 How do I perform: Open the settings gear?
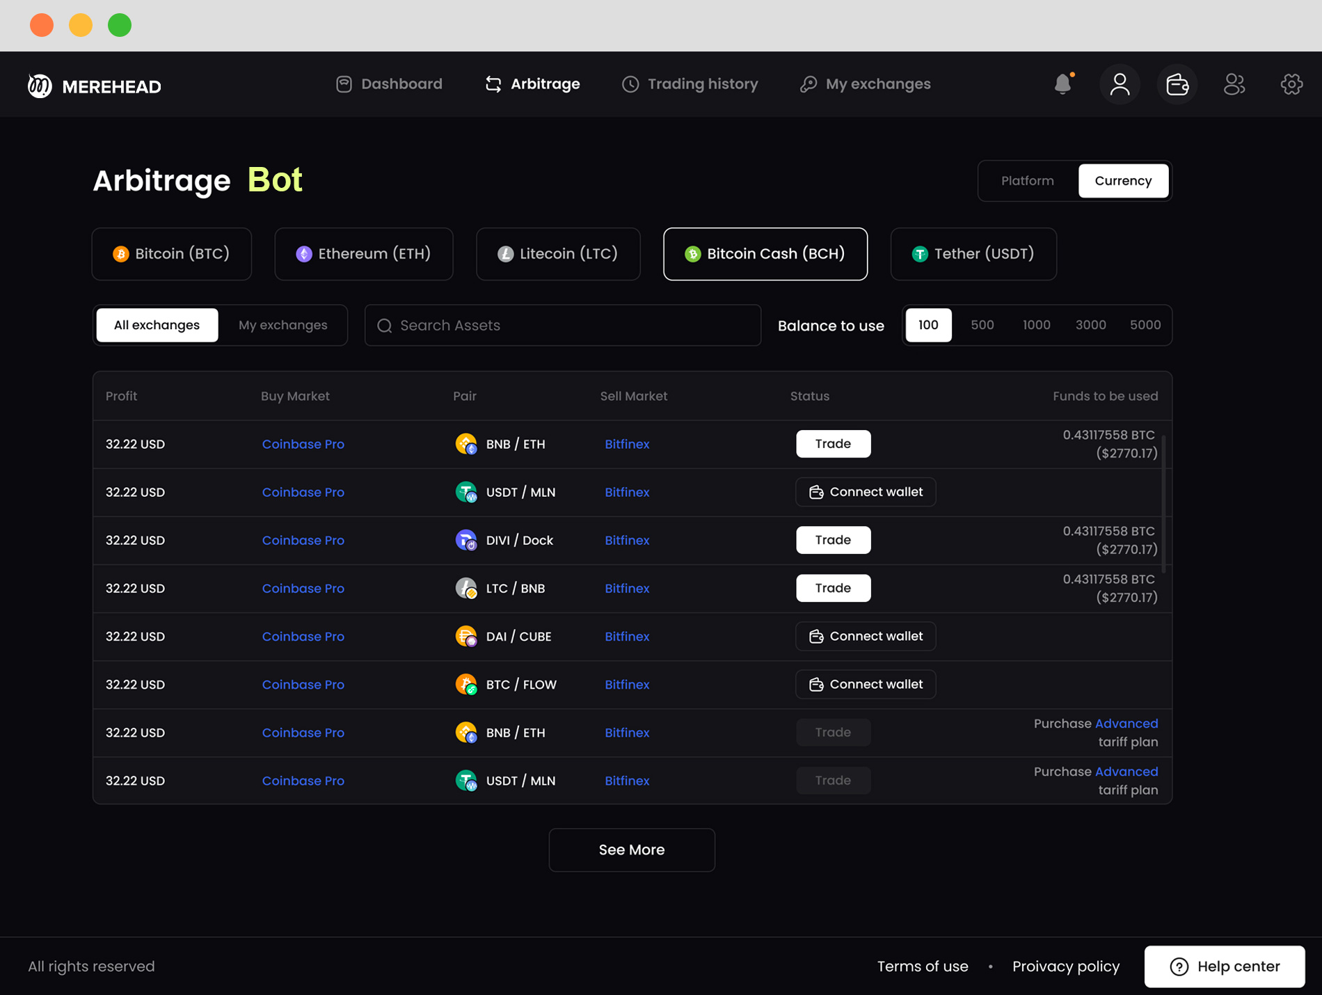click(1291, 84)
